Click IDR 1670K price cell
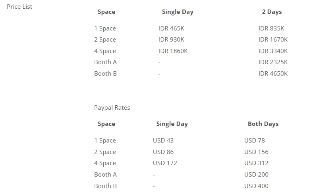This screenshot has height=196, width=311. (273, 40)
